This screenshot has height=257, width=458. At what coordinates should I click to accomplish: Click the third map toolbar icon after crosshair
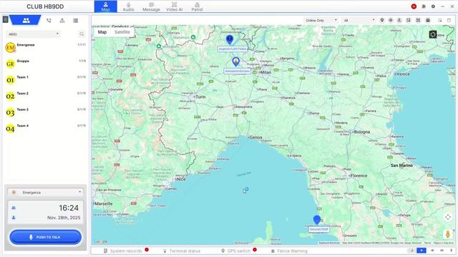(399, 20)
